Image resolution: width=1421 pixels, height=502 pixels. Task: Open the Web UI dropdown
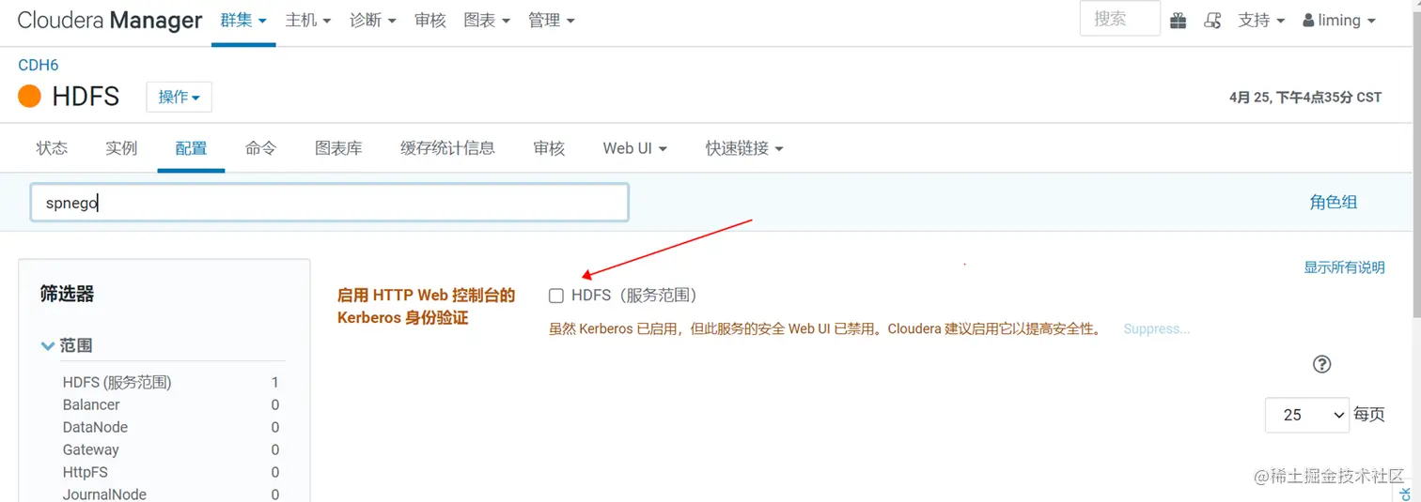pos(635,148)
